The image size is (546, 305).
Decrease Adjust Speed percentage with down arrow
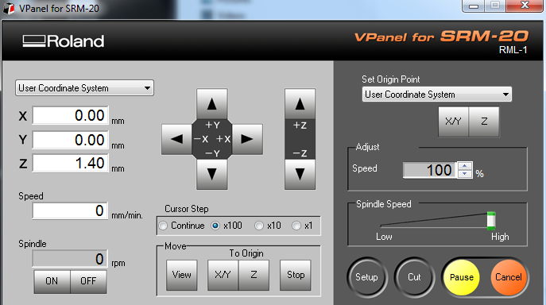464,174
